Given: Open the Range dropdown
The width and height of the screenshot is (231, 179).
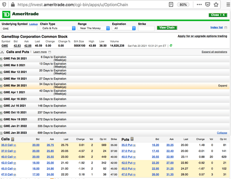Looking at the screenshot, I should click(94, 28).
